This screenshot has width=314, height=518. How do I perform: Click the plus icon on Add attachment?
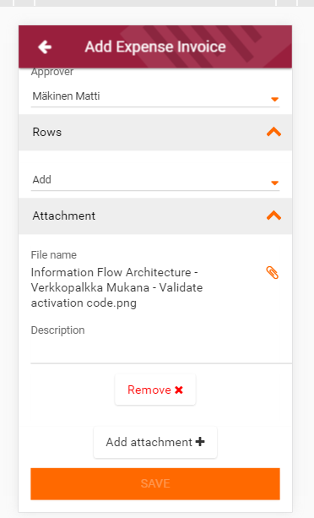200,441
